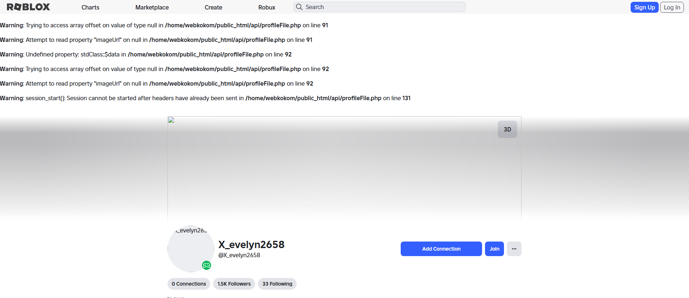Click the Undefined property stdClass::$data warning
The image size is (689, 298).
(x=146, y=54)
